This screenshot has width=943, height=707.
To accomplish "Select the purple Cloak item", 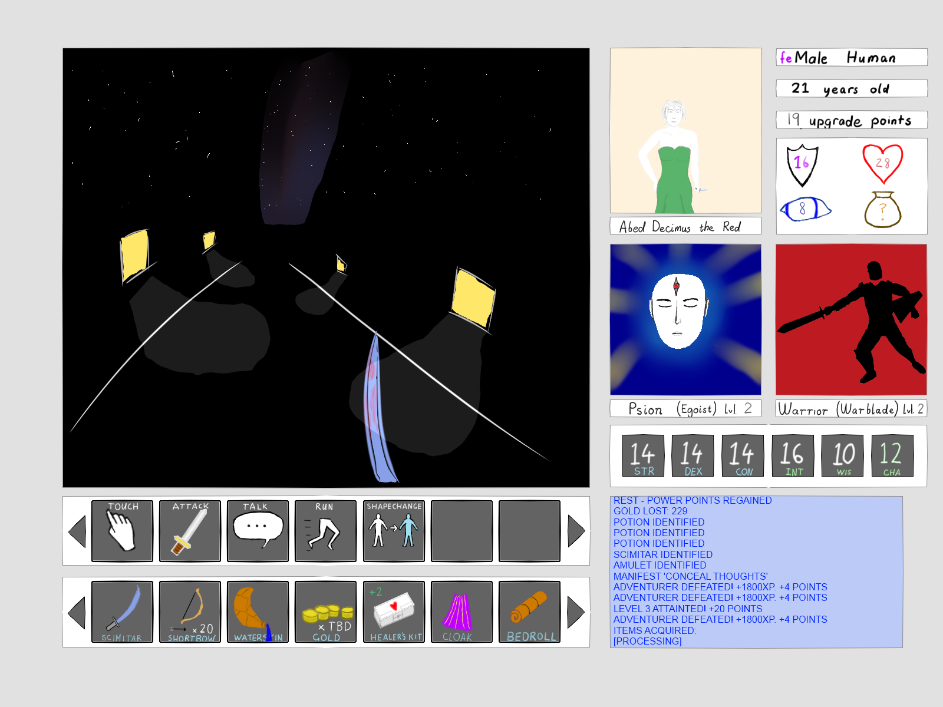I will 461,612.
